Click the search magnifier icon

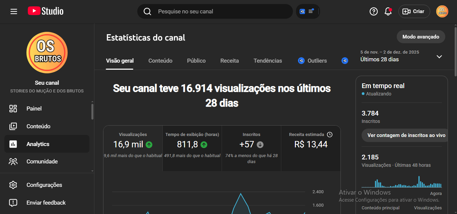147,11
